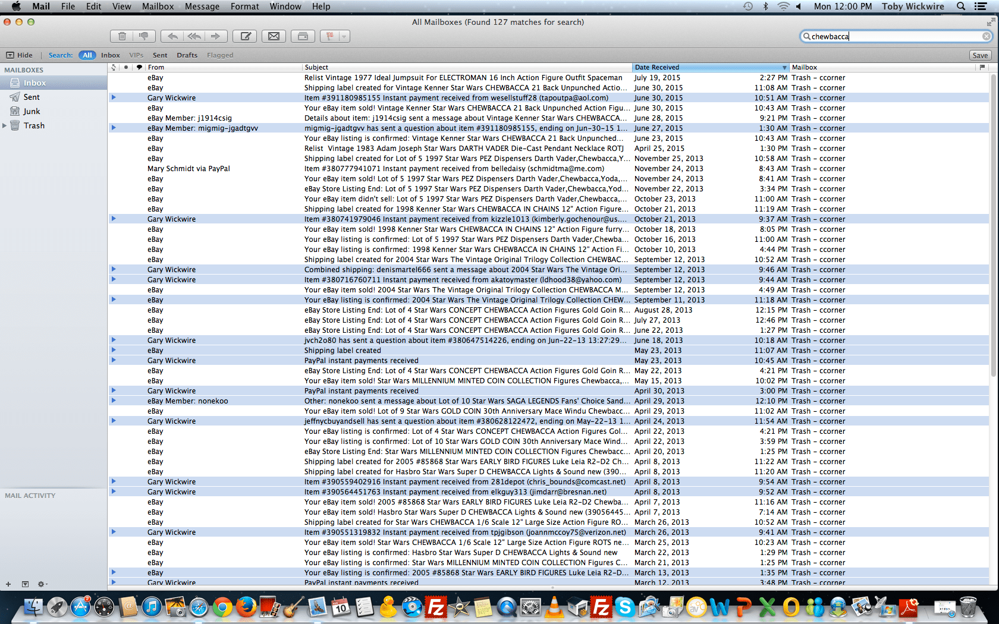
Task: Expand the jvch2o80 question thread
Action: (114, 340)
